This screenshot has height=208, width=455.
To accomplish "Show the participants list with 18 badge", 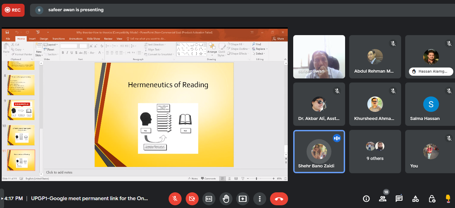I will click(x=383, y=199).
